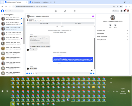The image size is (132, 106).
Task: Mute this conversation bell icon
Action: pos(110,25)
